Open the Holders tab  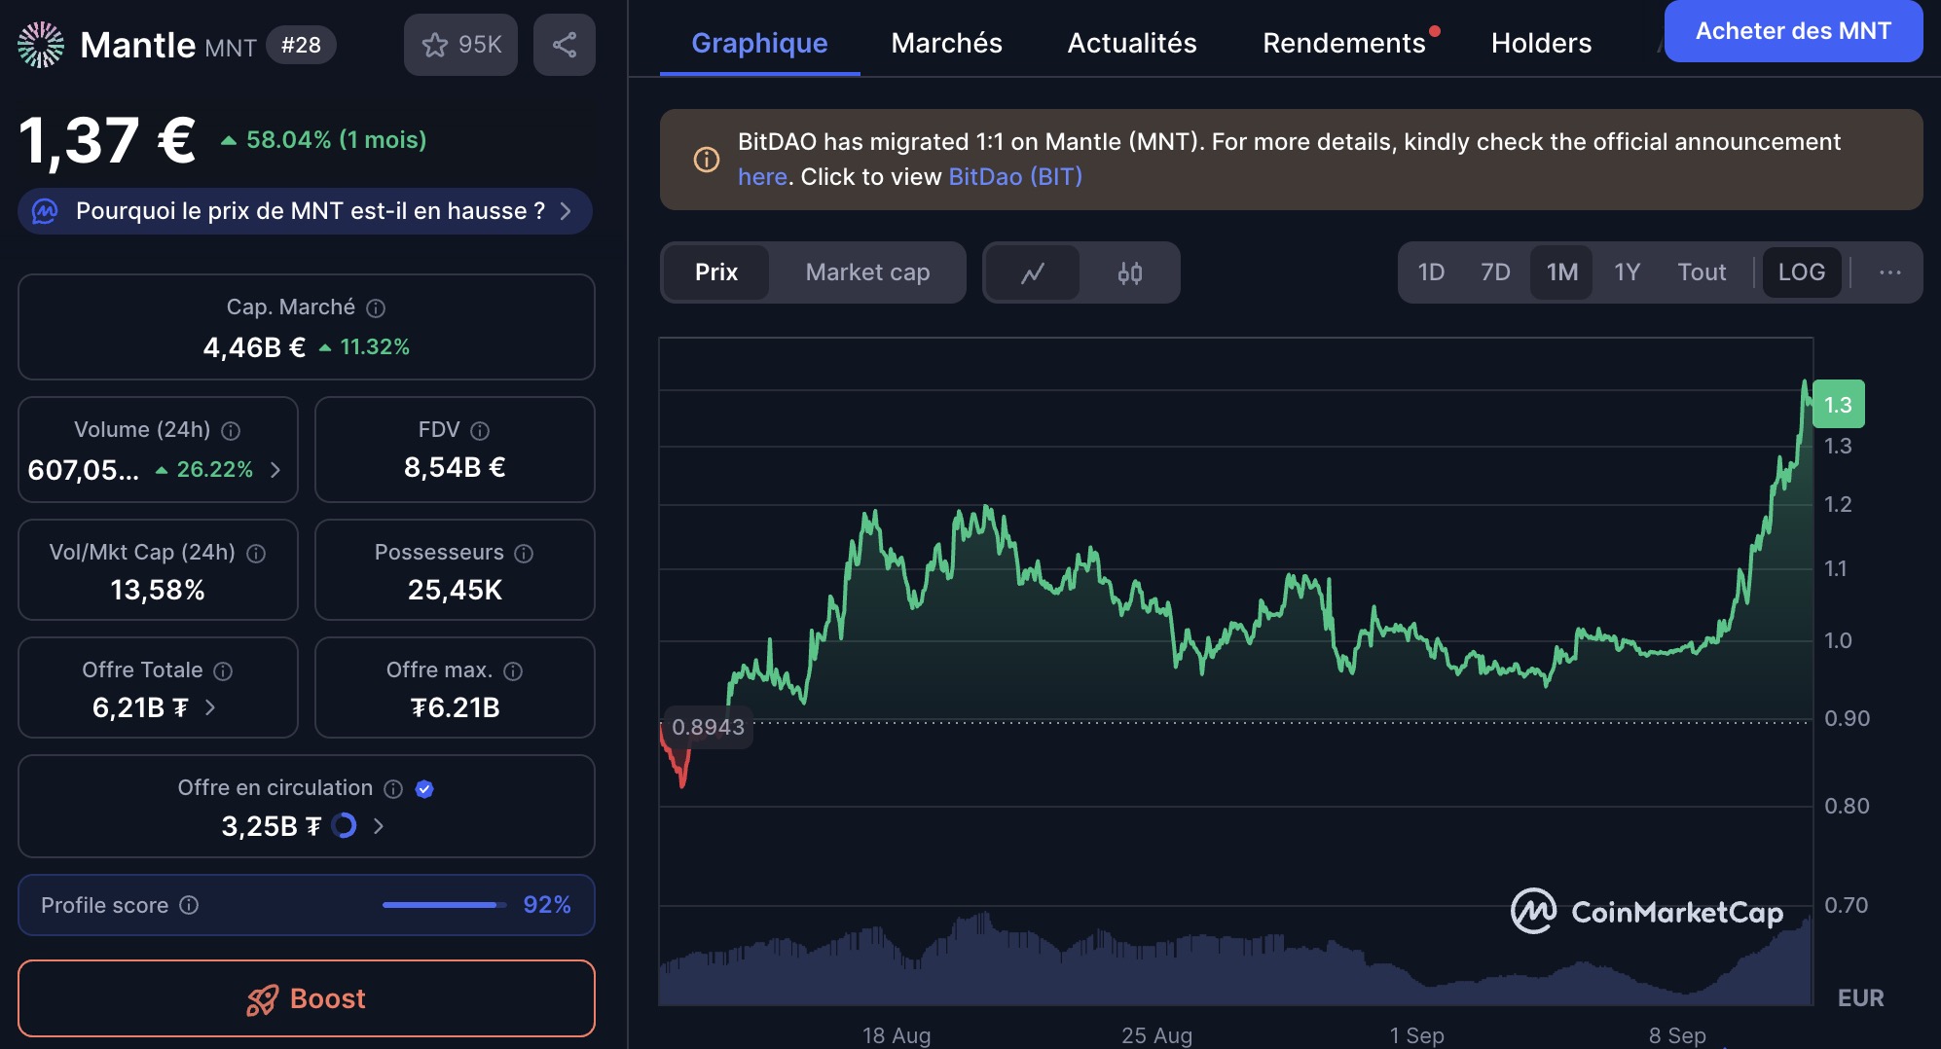coord(1542,43)
